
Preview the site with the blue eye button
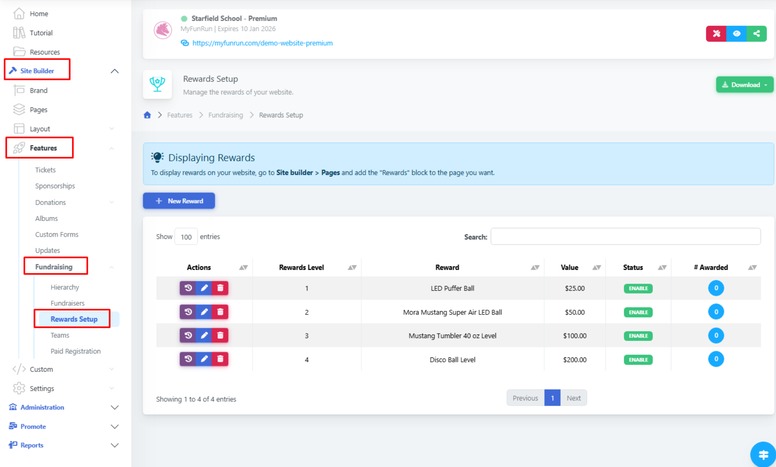point(736,34)
